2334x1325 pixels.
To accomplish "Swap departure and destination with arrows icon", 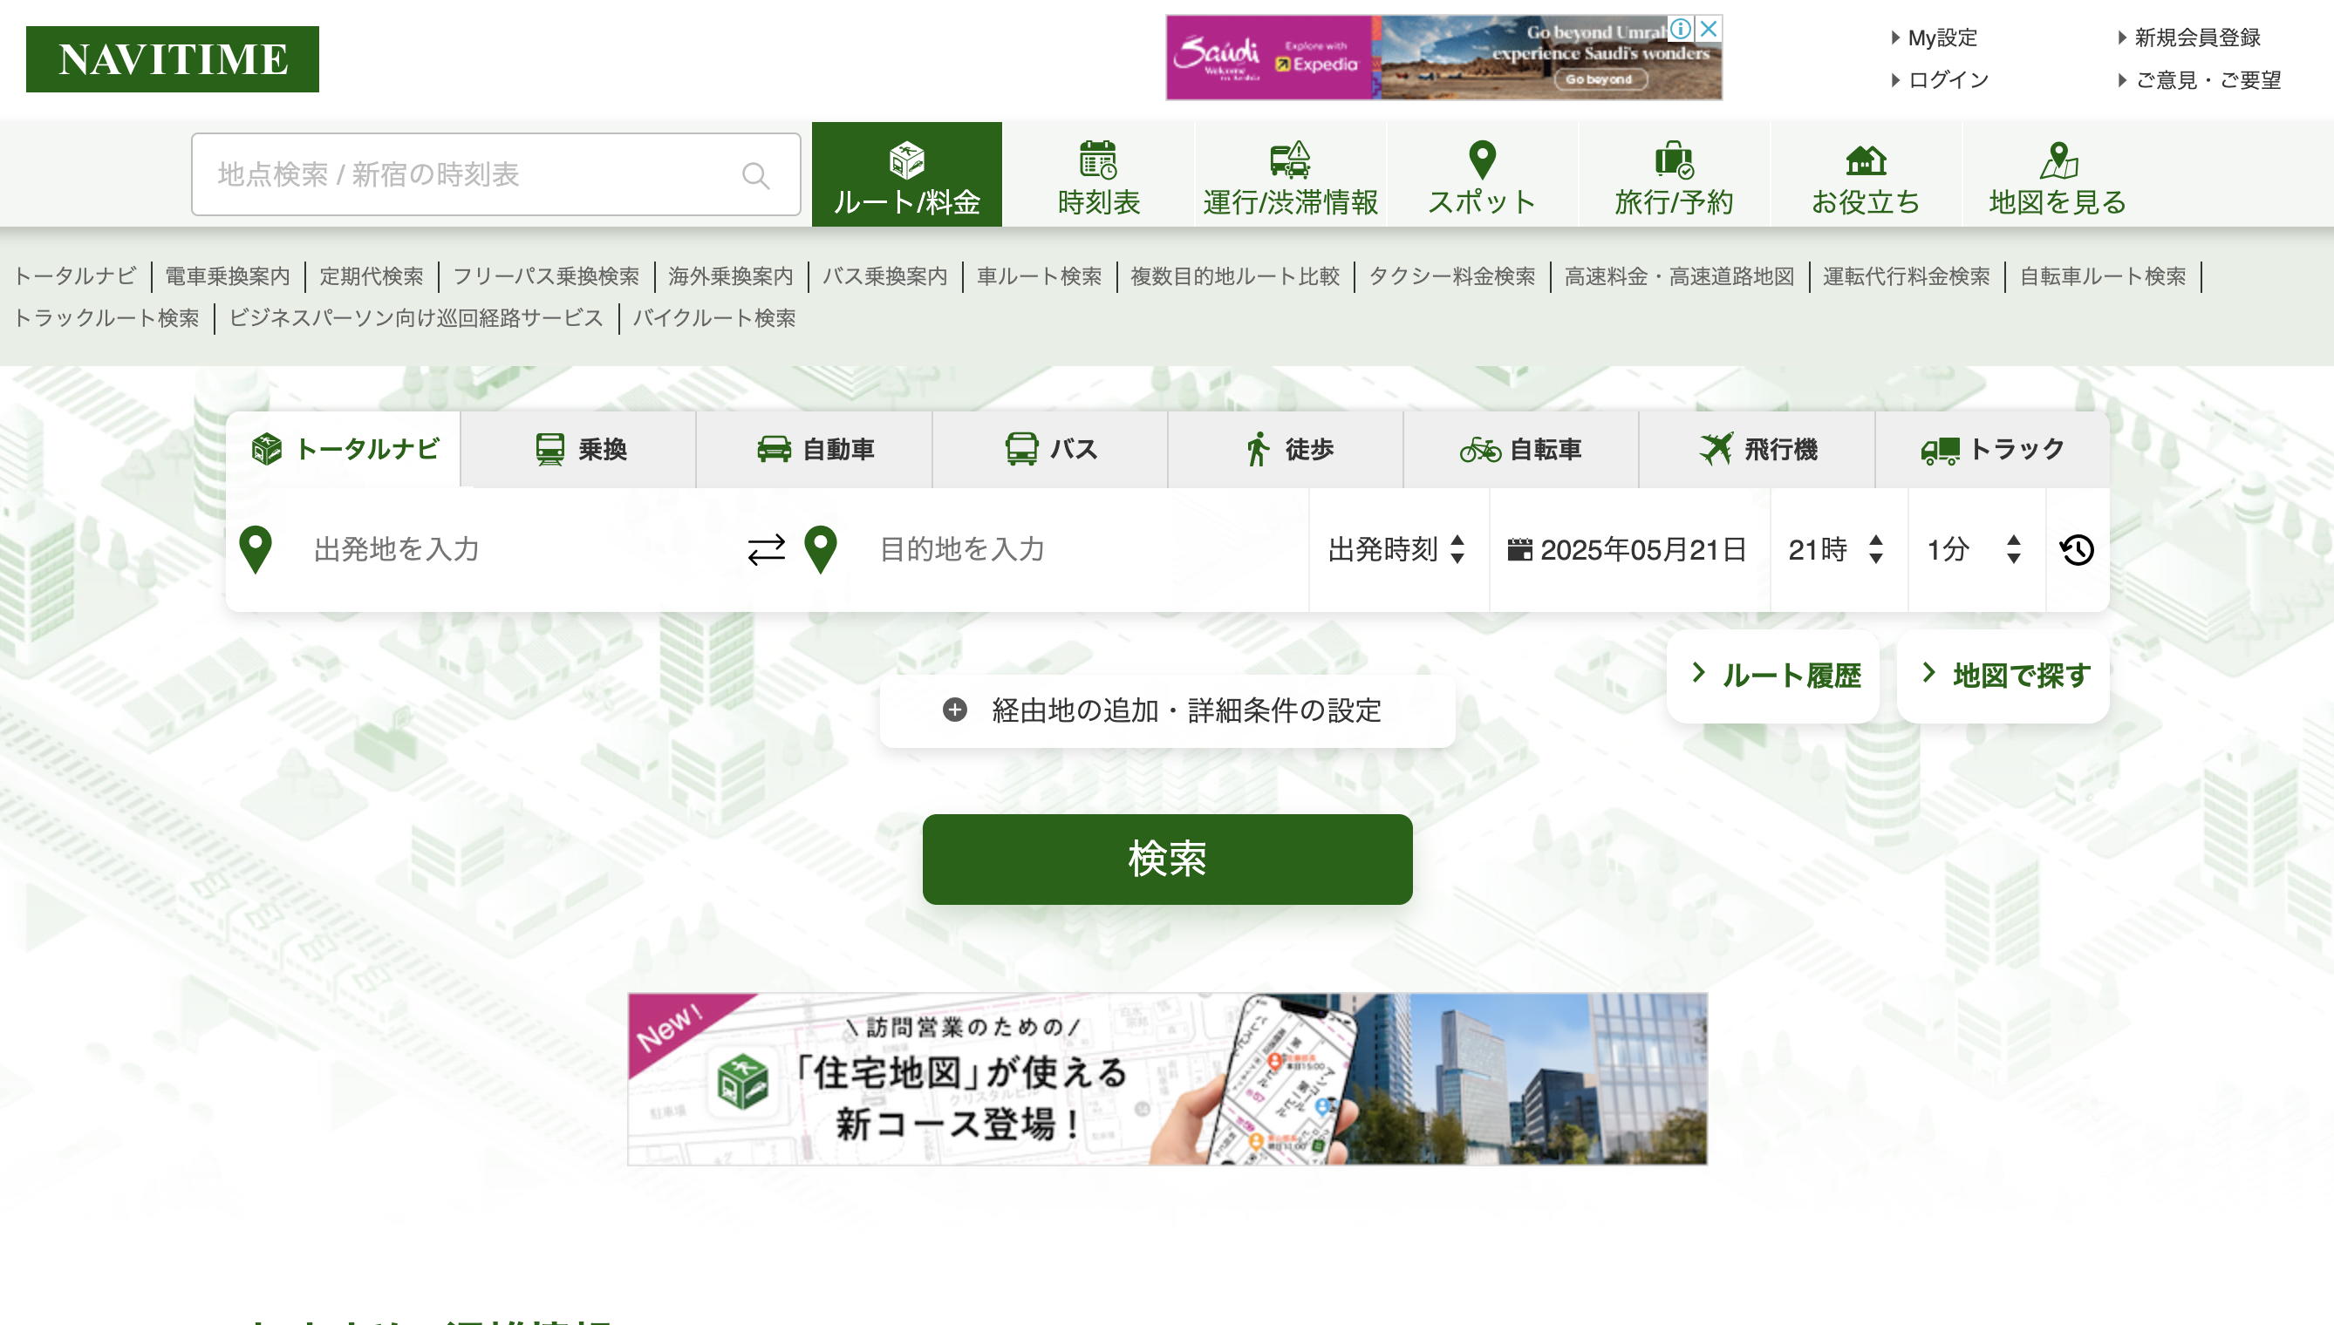I will (766, 550).
